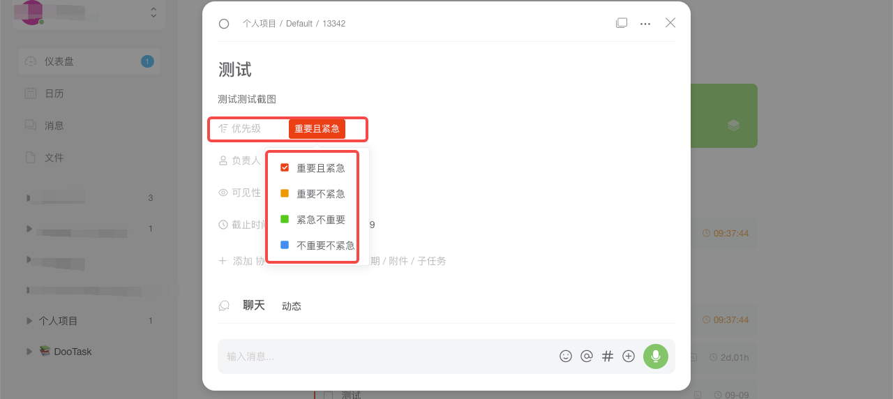Viewport: 893px width, 399px height.
Task: Choose 重要不紧急 priority option
Action: [320, 194]
